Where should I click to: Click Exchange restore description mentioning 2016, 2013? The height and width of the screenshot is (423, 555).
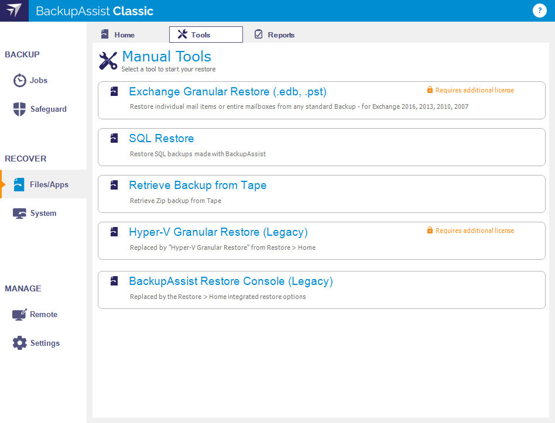[299, 106]
